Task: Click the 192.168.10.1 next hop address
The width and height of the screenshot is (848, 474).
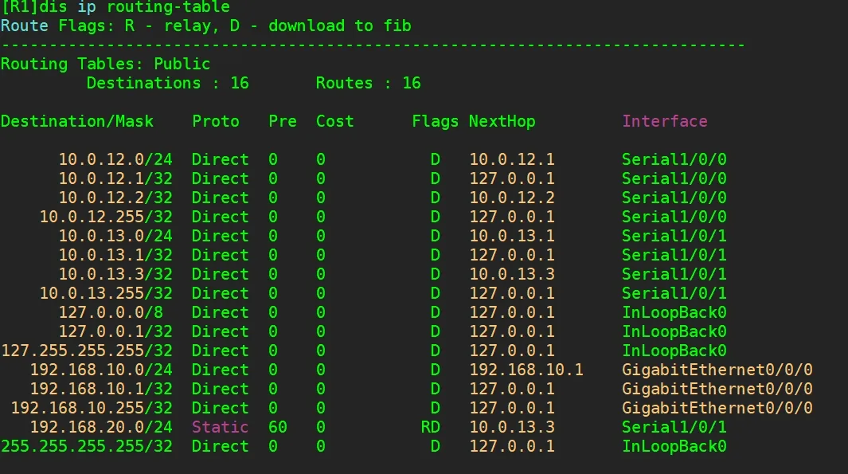Action: pos(526,370)
